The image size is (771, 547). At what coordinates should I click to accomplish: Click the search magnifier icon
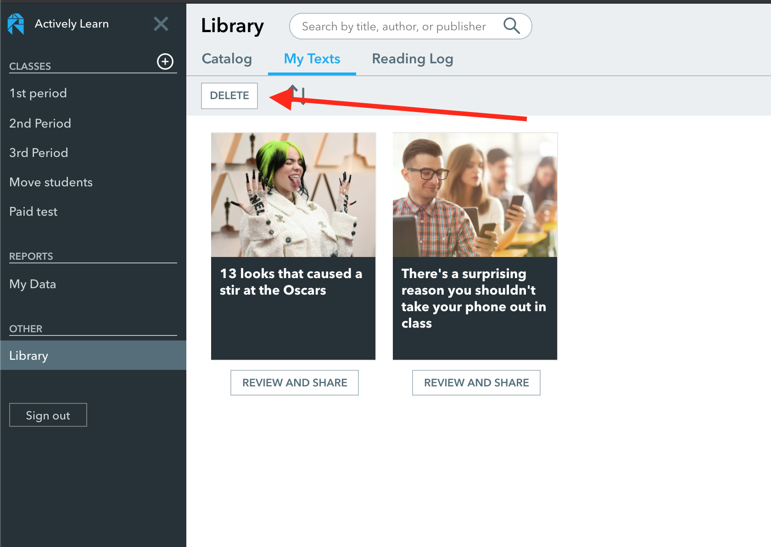point(512,26)
